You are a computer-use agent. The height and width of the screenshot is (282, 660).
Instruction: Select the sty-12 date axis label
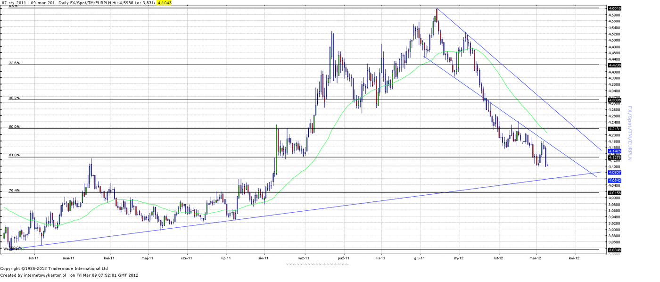(459, 258)
